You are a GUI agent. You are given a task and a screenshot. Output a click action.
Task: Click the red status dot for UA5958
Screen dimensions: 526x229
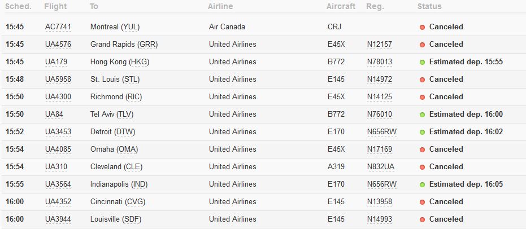[x=422, y=80]
